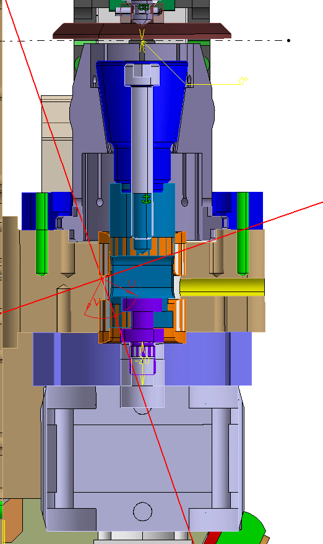Pick the yellow horizontal cylindrical pin

coord(222,287)
